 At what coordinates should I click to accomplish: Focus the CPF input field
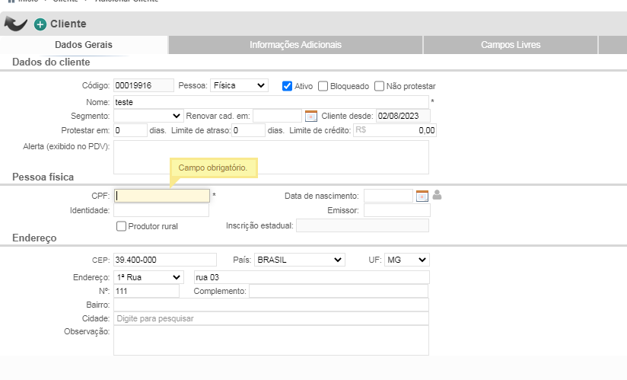coord(161,196)
